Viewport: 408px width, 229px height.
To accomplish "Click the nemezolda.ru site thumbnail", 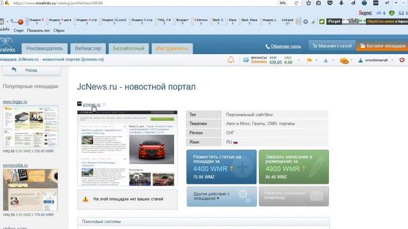I will click(x=31, y=190).
